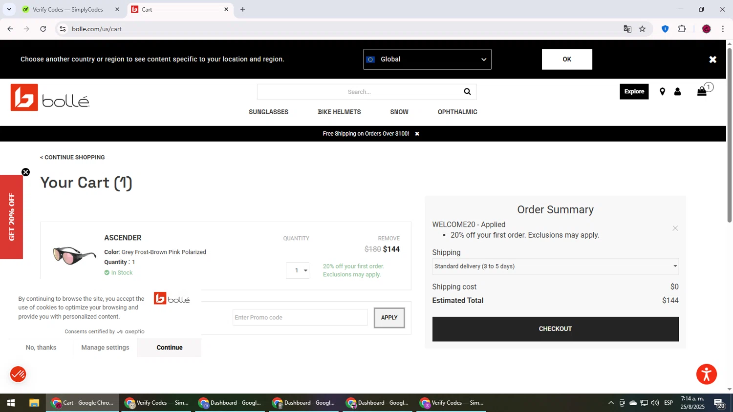
Task: Click the Google Translate icon in address bar
Action: pyautogui.click(x=627, y=29)
